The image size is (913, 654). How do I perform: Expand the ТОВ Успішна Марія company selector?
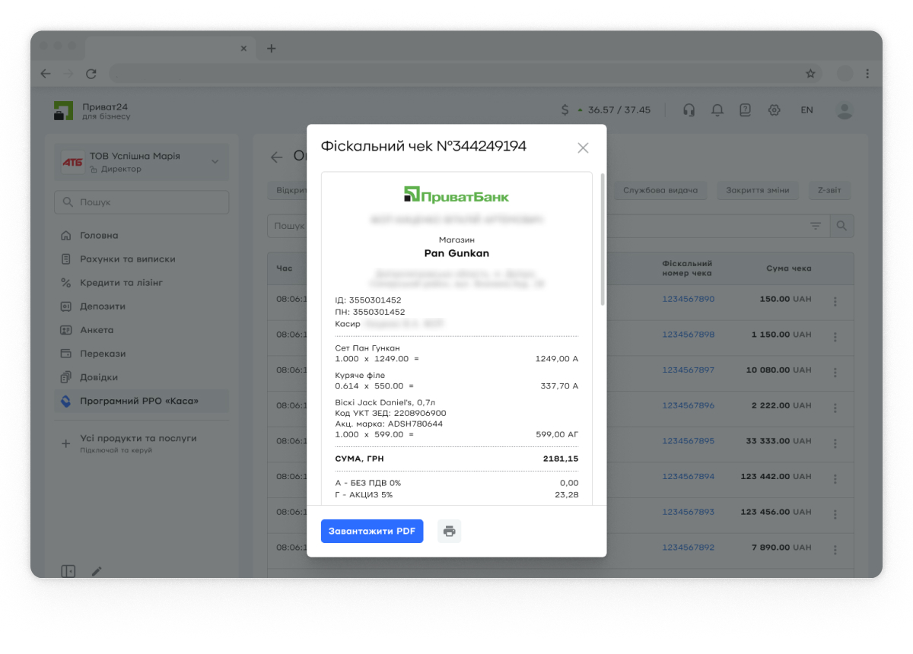click(215, 161)
